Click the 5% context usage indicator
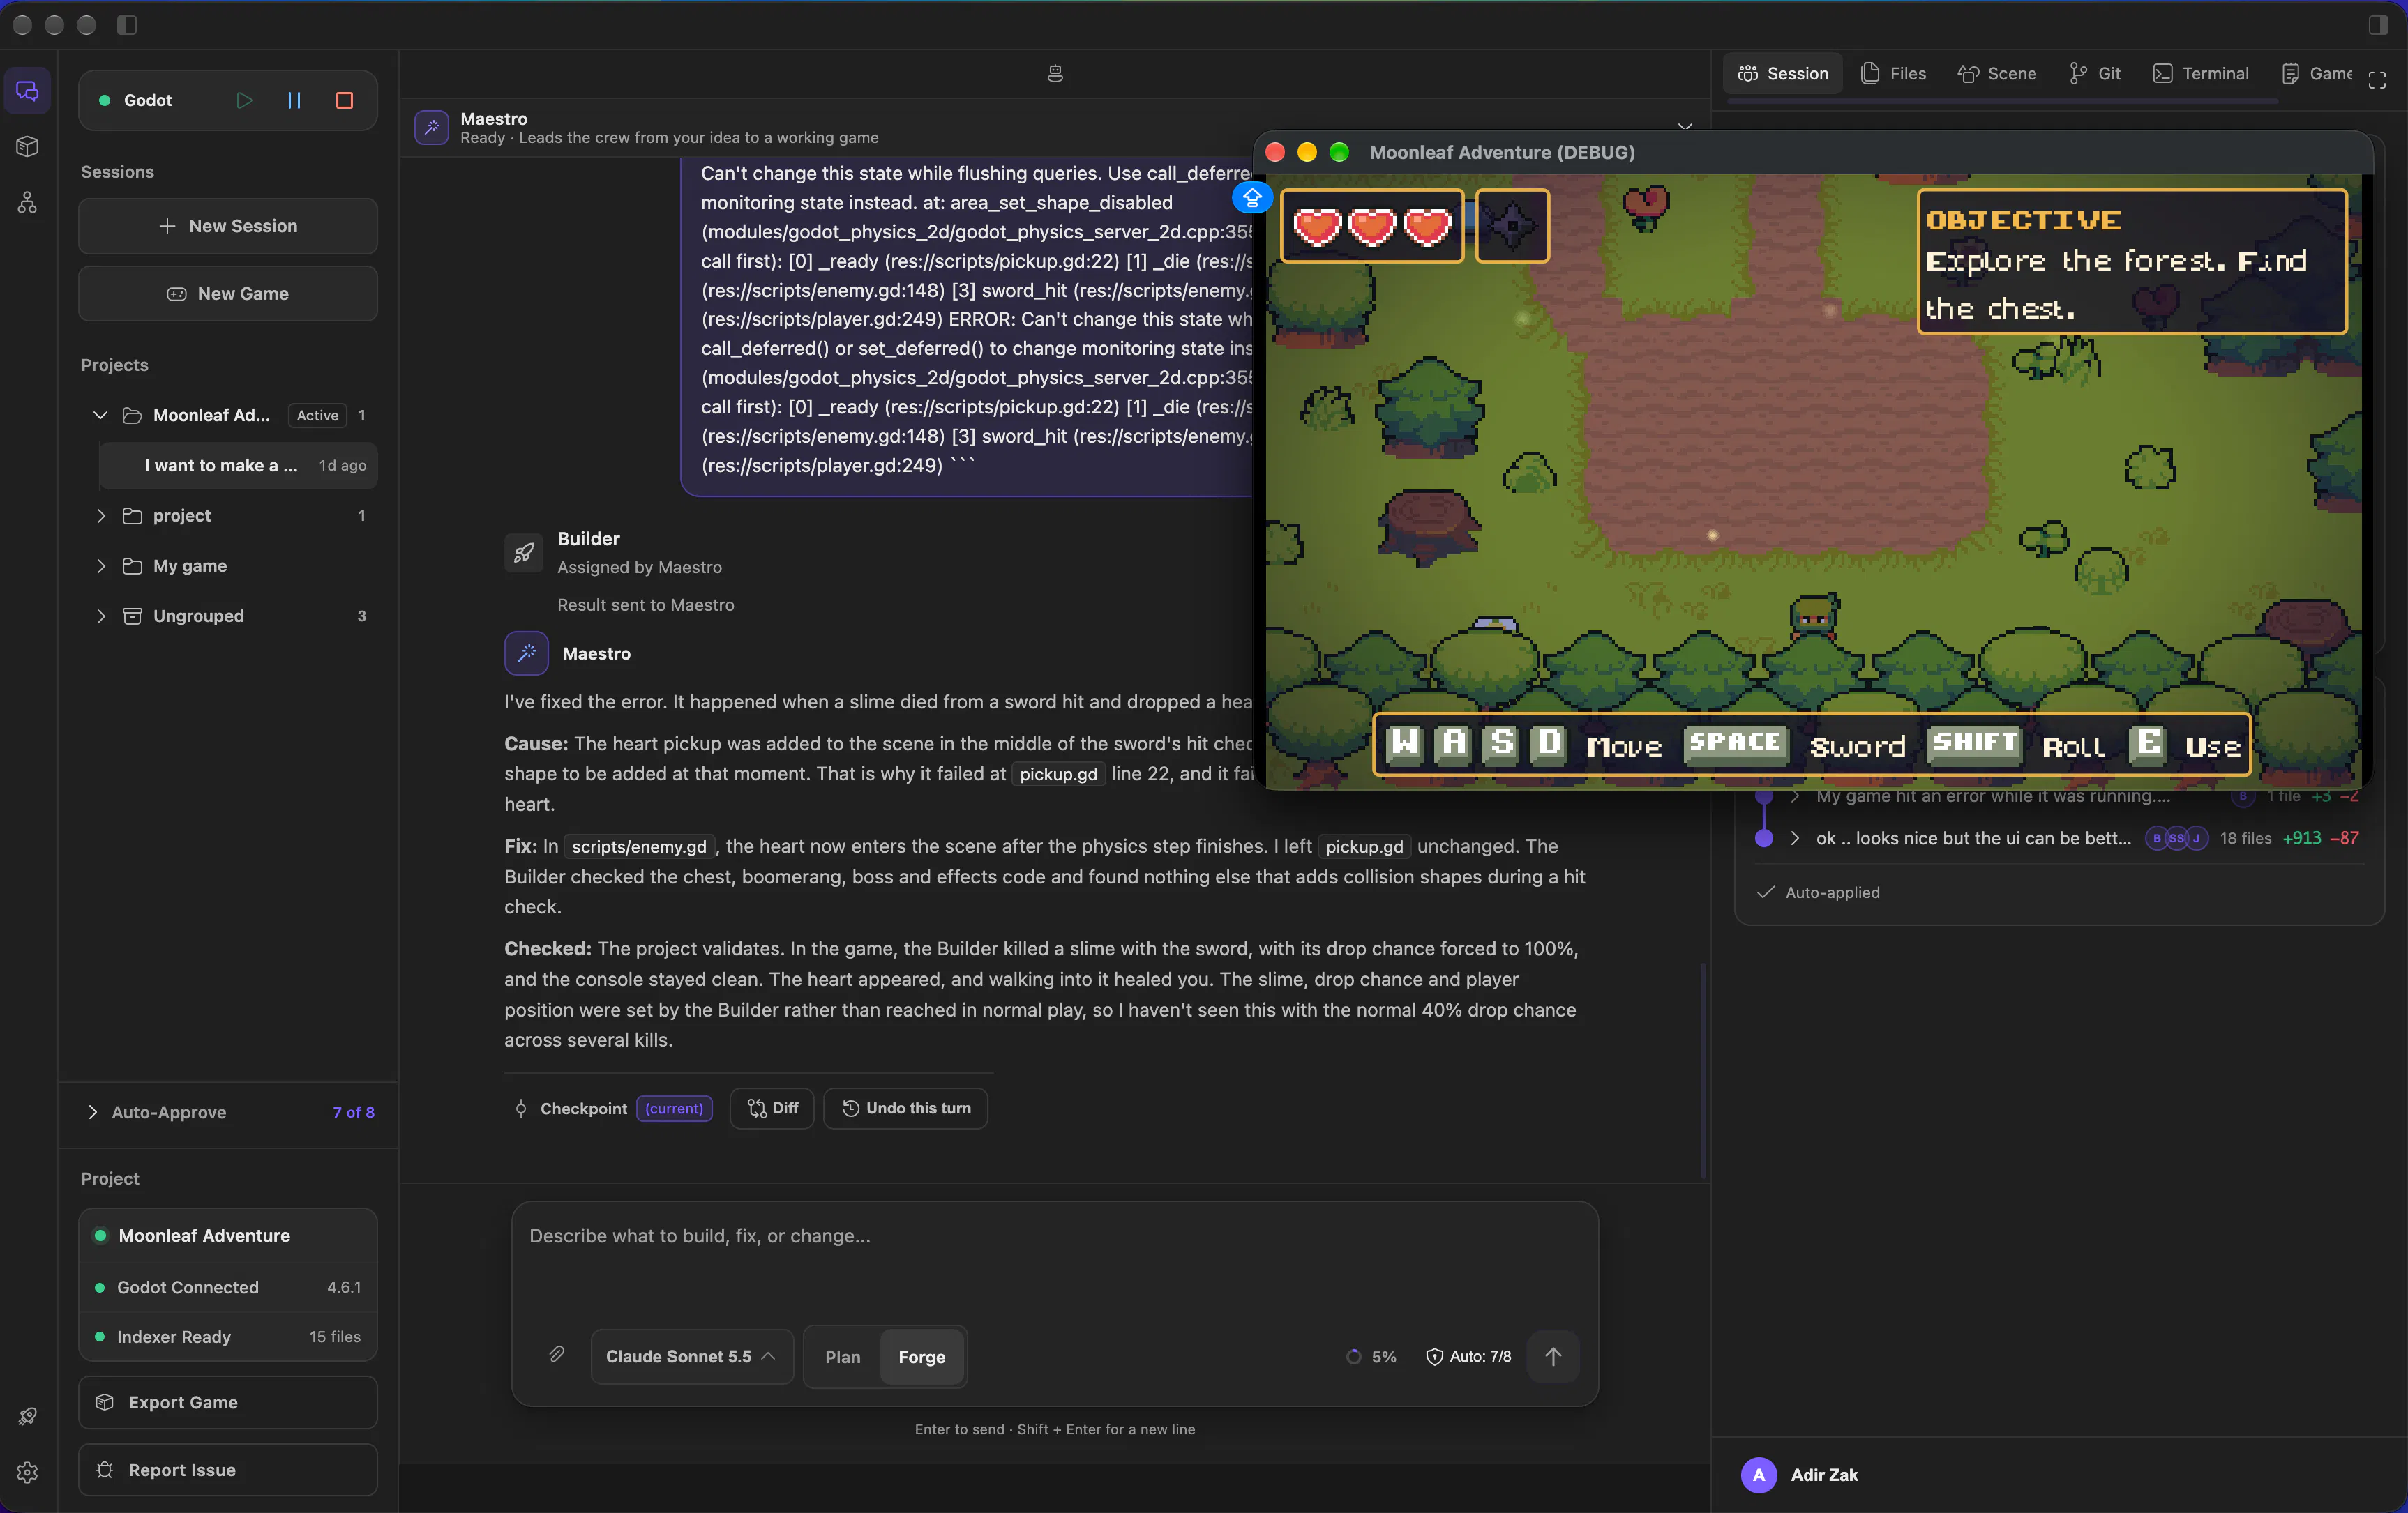Viewport: 2408px width, 1513px height. point(1371,1356)
